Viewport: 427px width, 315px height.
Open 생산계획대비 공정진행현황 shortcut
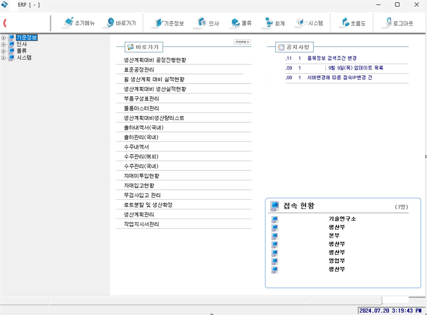(x=155, y=60)
